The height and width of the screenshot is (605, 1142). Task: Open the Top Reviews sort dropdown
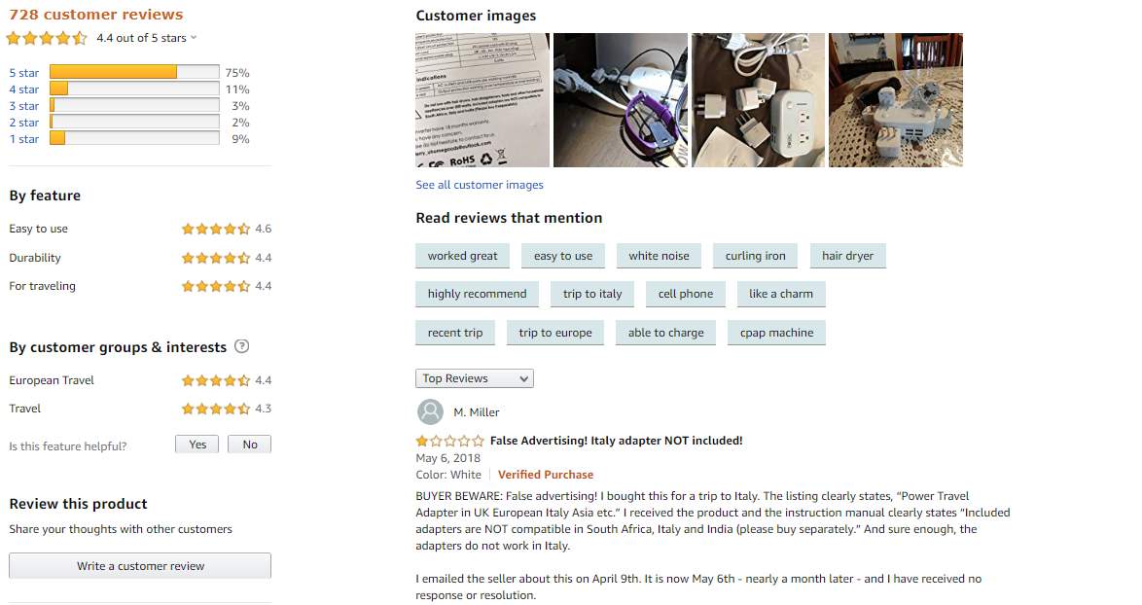[x=475, y=378]
